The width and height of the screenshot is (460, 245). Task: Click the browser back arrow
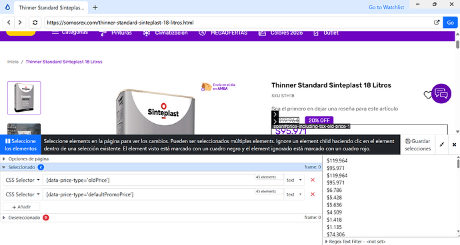point(9,22)
